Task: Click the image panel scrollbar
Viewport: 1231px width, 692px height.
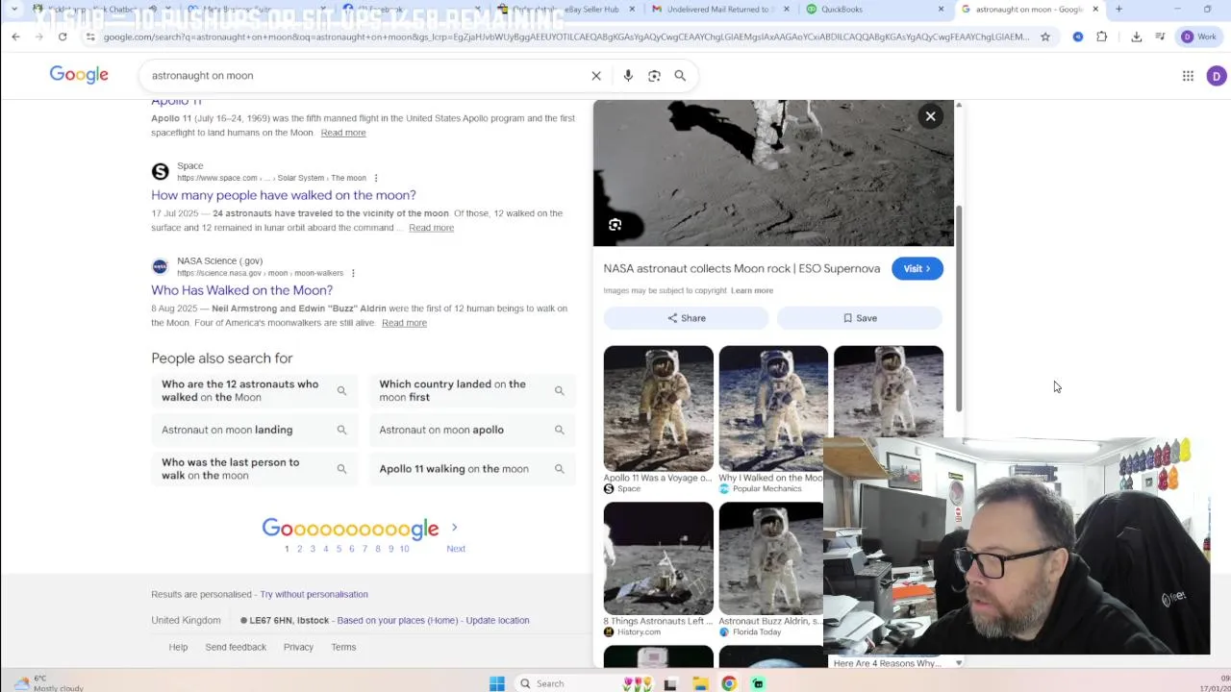Action: coord(959,308)
